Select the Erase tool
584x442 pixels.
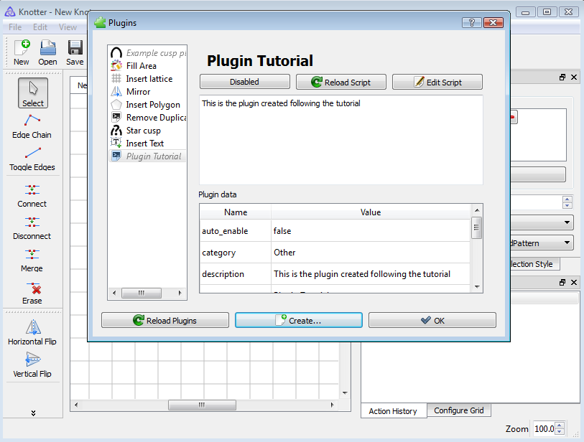click(x=32, y=293)
